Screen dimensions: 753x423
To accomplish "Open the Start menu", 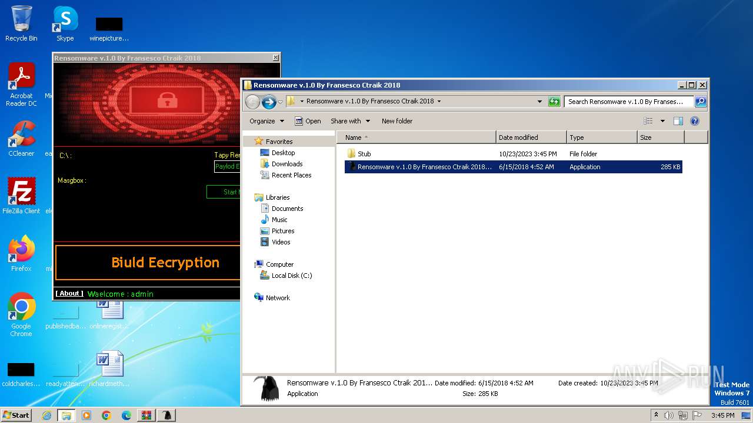I will [16, 415].
